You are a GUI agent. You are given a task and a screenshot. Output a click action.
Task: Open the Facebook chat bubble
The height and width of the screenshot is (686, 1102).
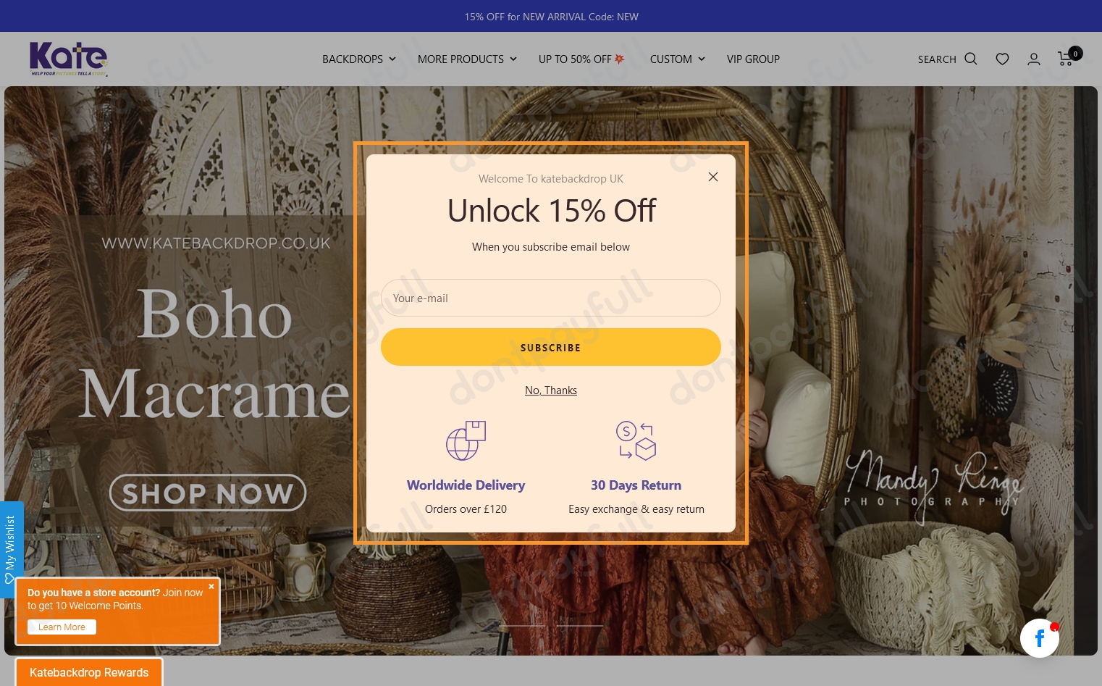point(1040,638)
